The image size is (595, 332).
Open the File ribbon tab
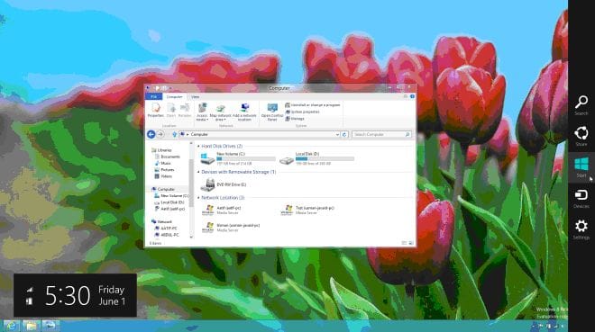point(153,97)
